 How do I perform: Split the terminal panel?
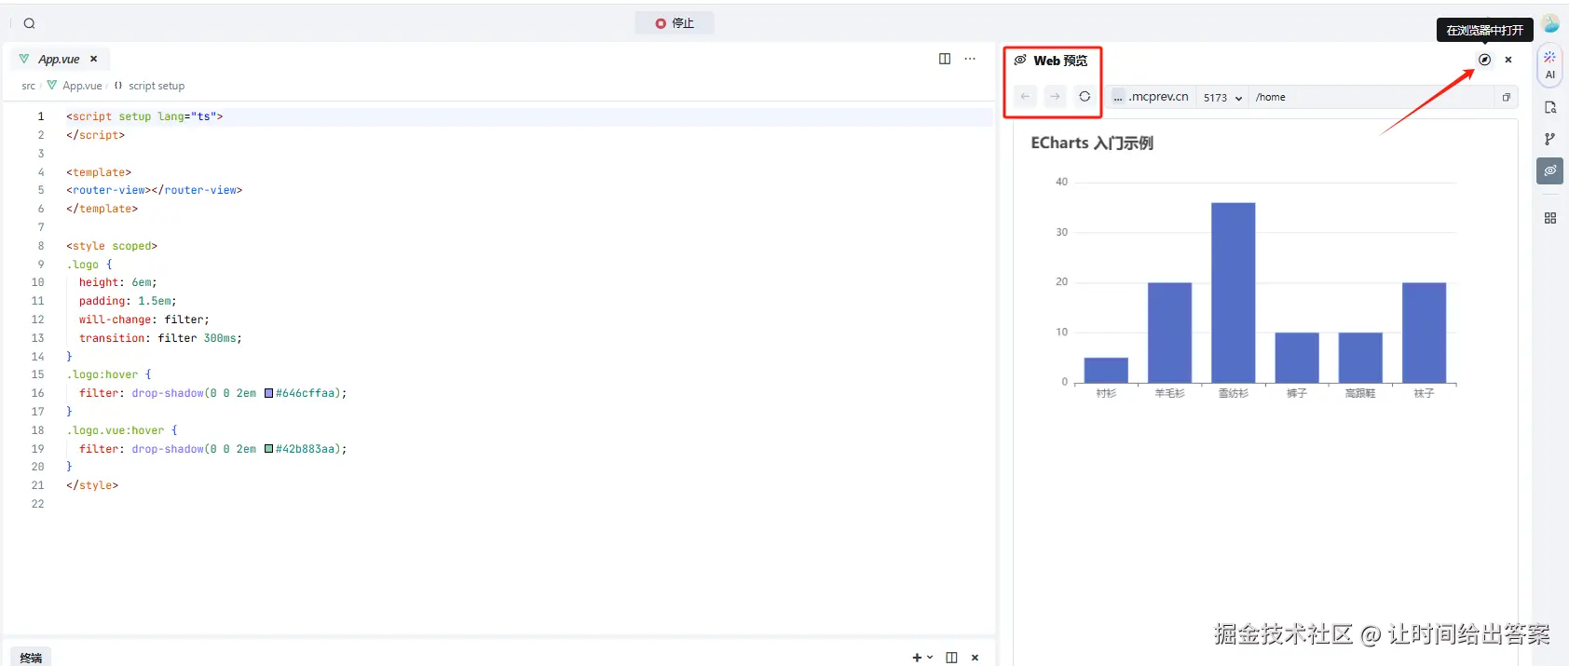point(951,658)
